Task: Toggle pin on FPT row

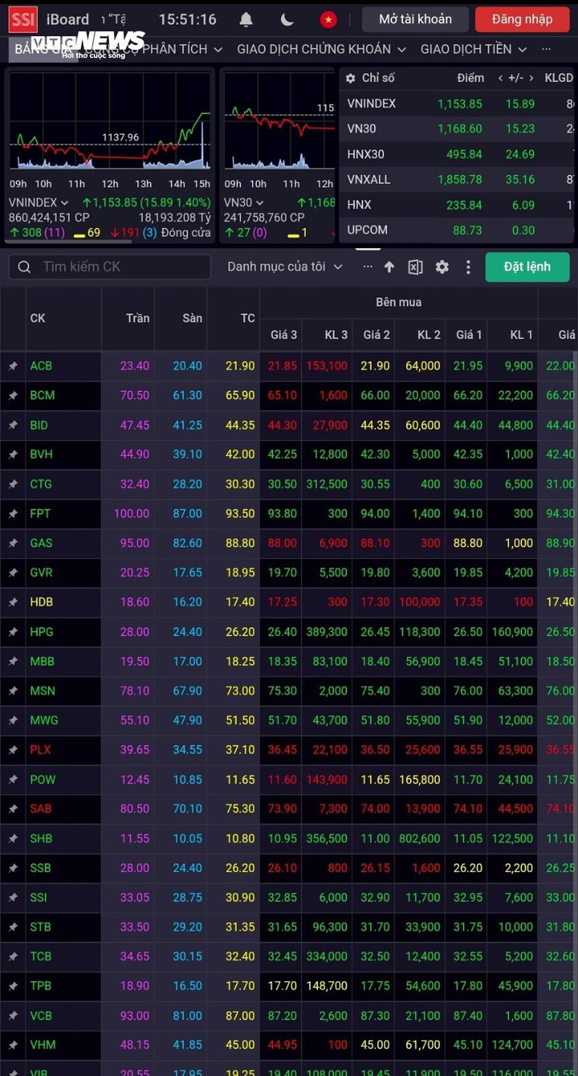Action: tap(13, 514)
